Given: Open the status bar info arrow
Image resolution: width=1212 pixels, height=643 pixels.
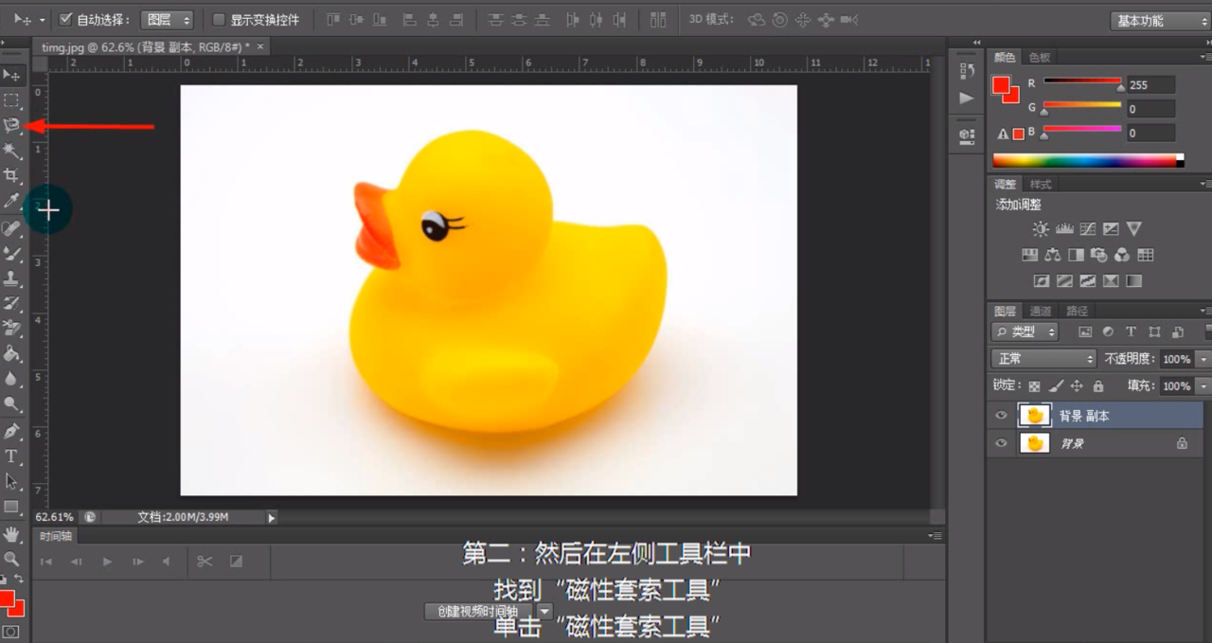Looking at the screenshot, I should [x=272, y=518].
